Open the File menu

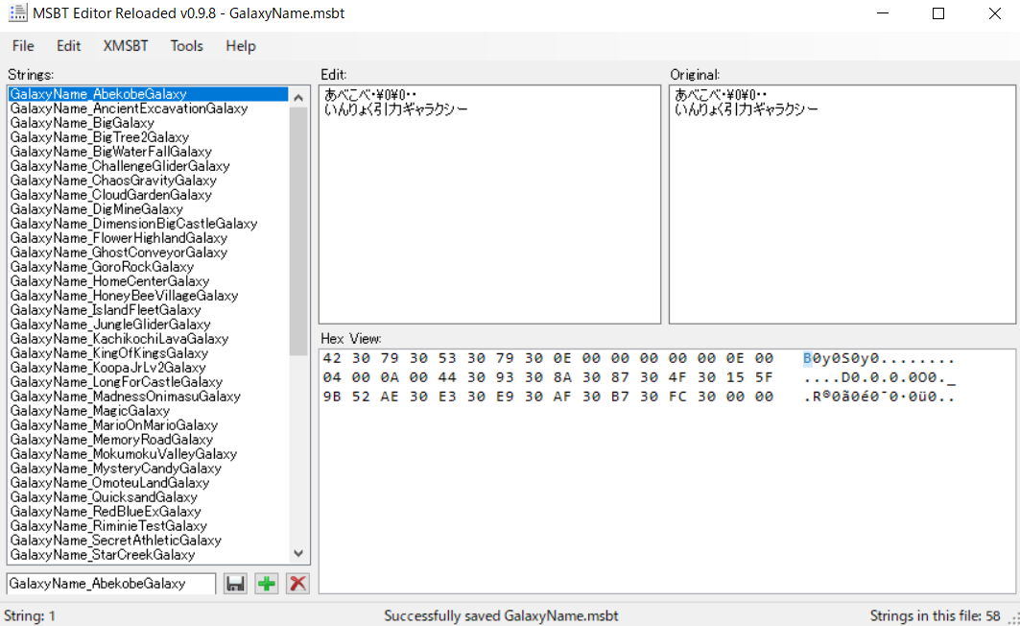click(23, 46)
